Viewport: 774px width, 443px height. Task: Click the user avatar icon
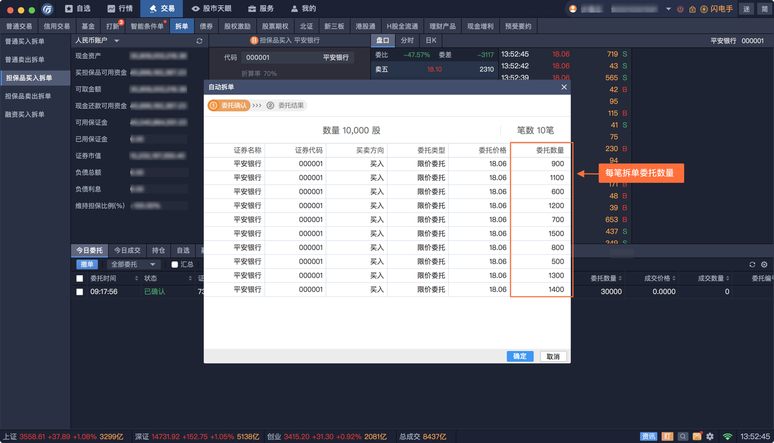(x=573, y=9)
